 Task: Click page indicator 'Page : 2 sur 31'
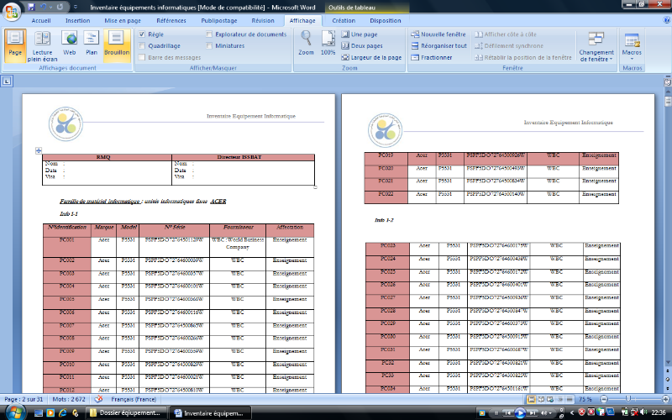pyautogui.click(x=24, y=399)
